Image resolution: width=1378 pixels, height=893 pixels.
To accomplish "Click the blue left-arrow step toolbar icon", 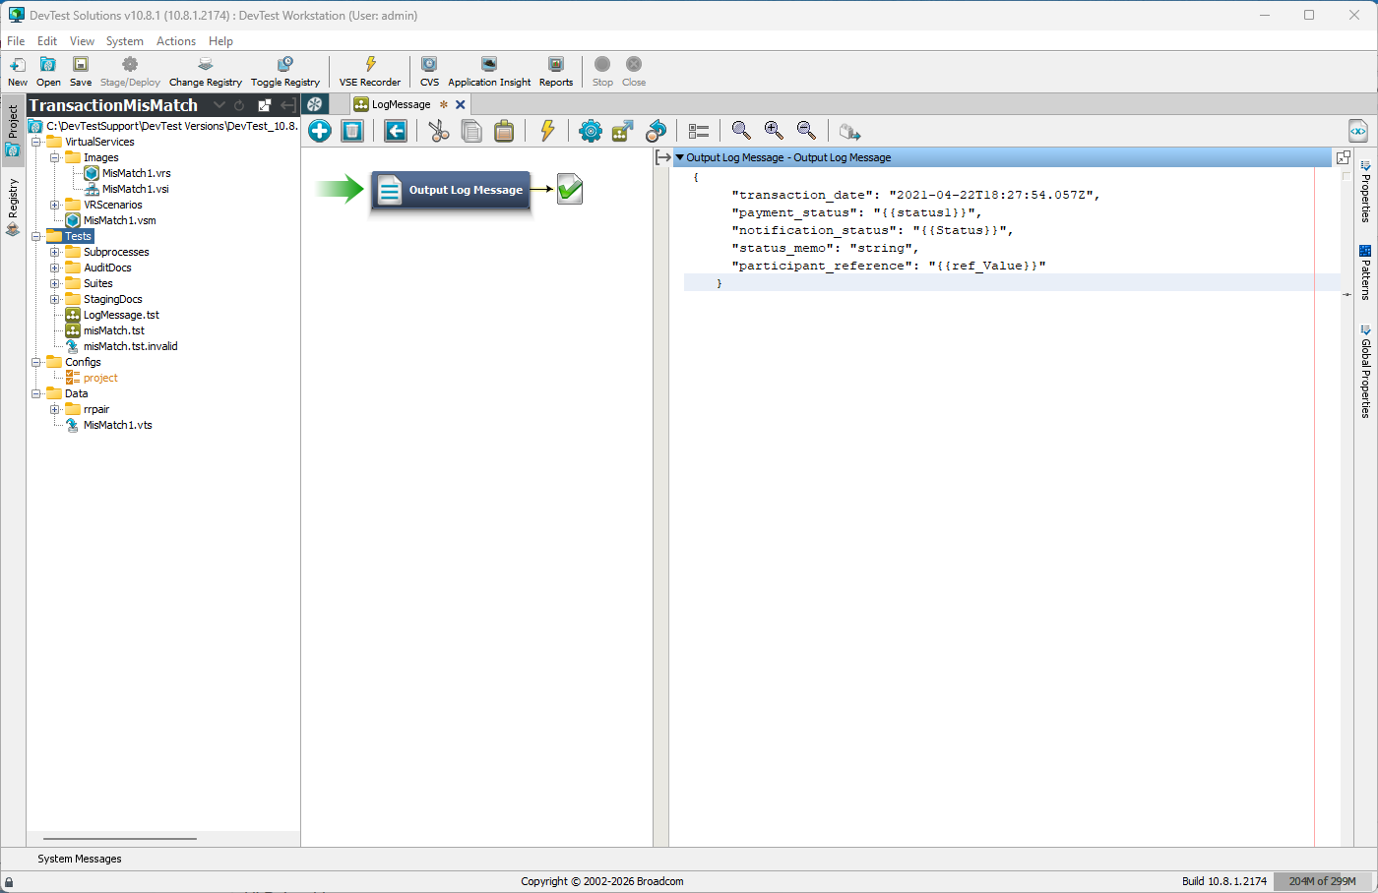I will pyautogui.click(x=396, y=131).
